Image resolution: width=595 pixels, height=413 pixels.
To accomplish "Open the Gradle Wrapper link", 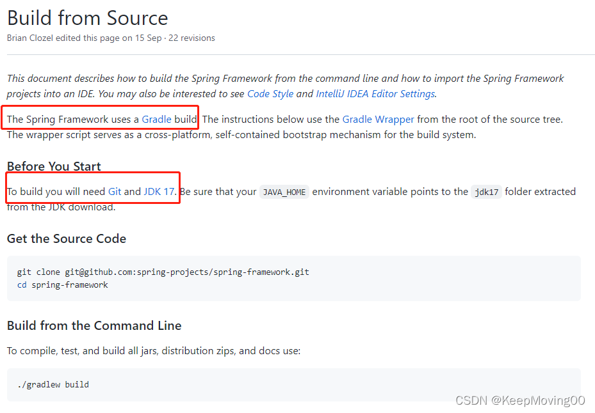I will [x=378, y=120].
